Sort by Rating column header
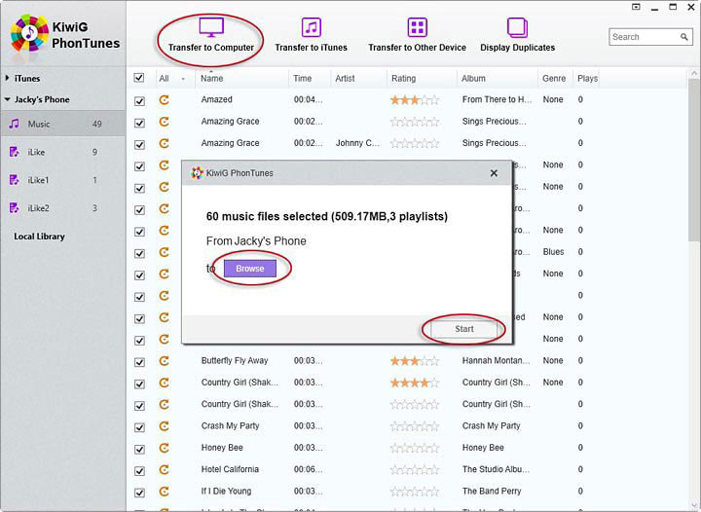Viewport: 701px width, 512px height. click(x=422, y=78)
